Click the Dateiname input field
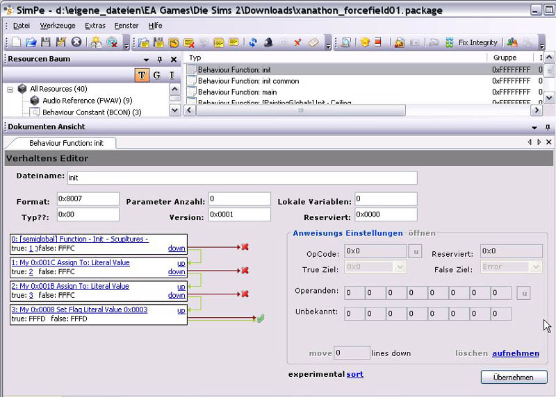Image resolution: width=556 pixels, height=397 pixels. (x=241, y=177)
